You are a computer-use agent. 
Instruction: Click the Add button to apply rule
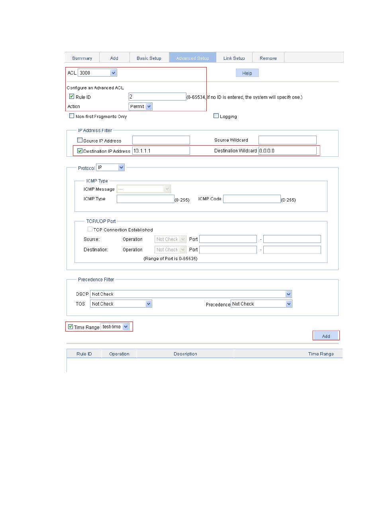326,336
